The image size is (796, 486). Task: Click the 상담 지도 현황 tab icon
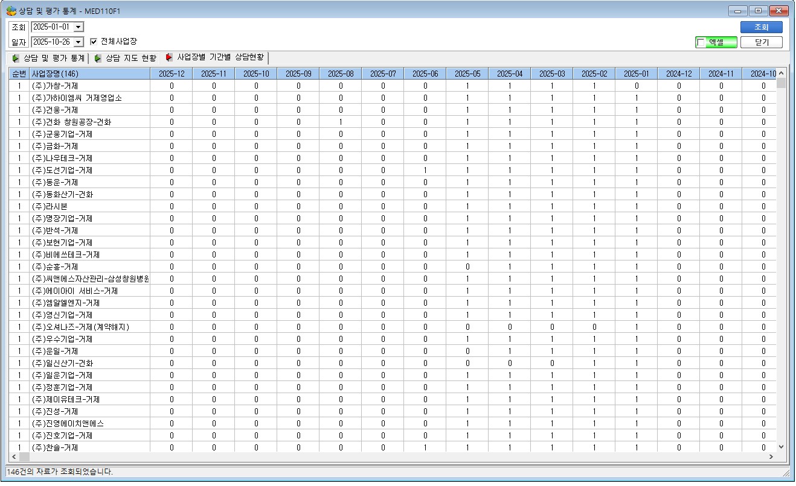point(98,58)
